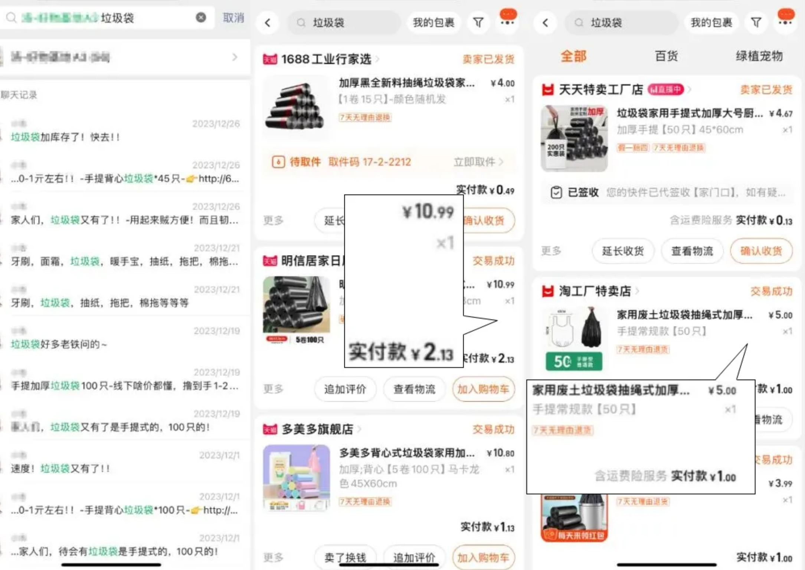This screenshot has width=805, height=570.
Task: Open message 手提加厚垃圾袋100只-线下啥价都懂
Action: pos(124,379)
